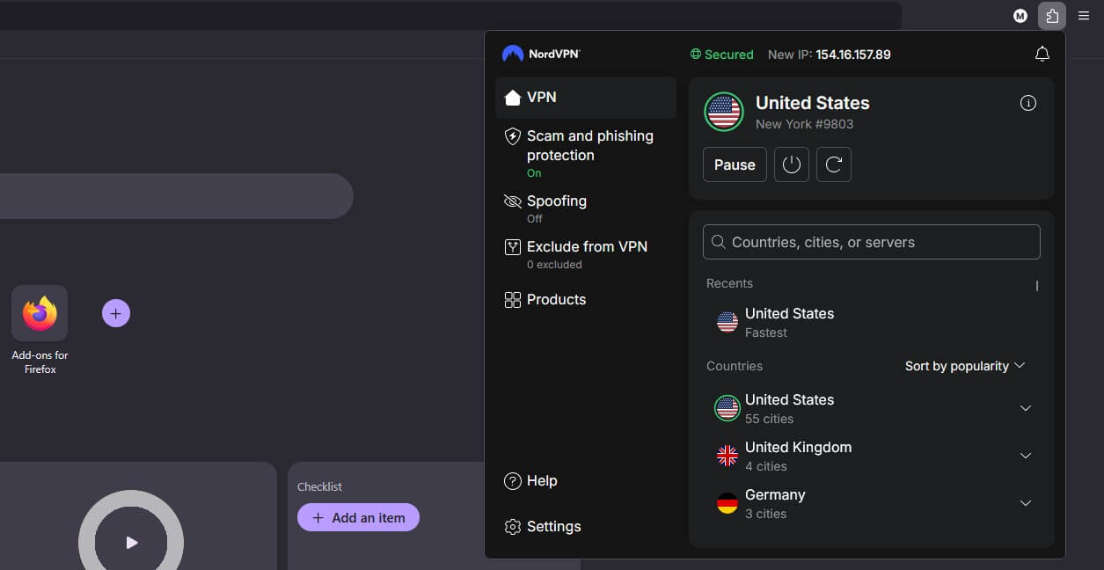Add a new shortcut with plus button
Screen dimensions: 1104x570
(116, 313)
